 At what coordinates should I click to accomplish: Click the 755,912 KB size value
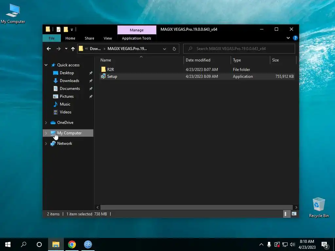(284, 76)
